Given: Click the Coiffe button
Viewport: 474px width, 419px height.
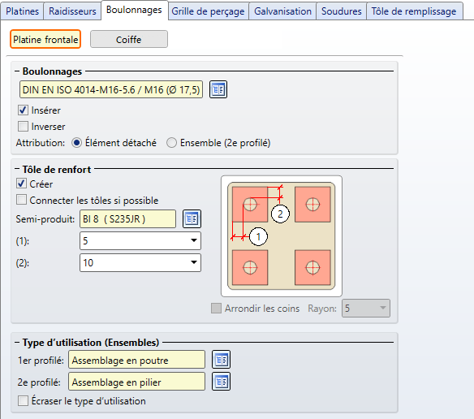Looking at the screenshot, I should pyautogui.click(x=129, y=39).
